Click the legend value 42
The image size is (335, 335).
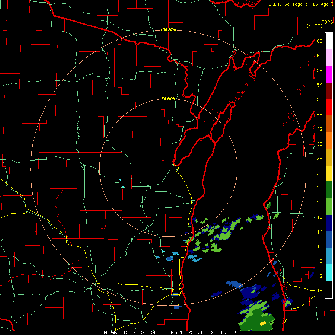click(x=320, y=129)
